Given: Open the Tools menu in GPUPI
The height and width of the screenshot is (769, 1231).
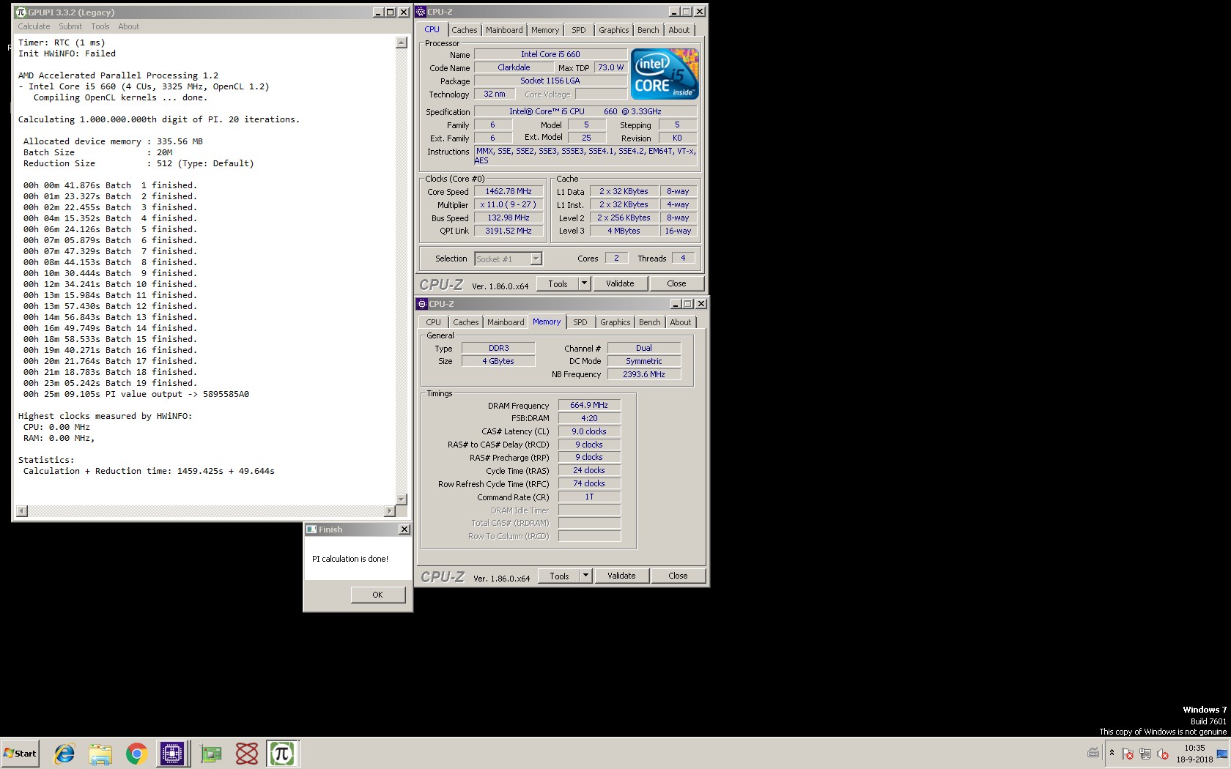Looking at the screenshot, I should pyautogui.click(x=100, y=26).
